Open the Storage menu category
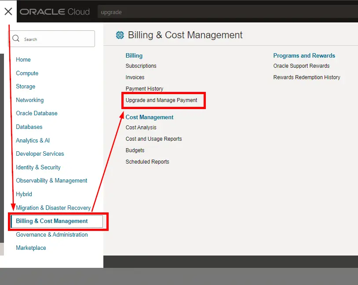The width and height of the screenshot is (358, 285). coord(26,87)
